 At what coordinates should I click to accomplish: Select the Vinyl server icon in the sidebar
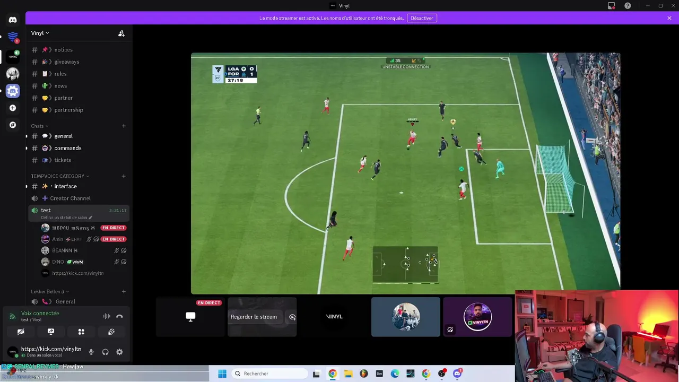pos(13,56)
